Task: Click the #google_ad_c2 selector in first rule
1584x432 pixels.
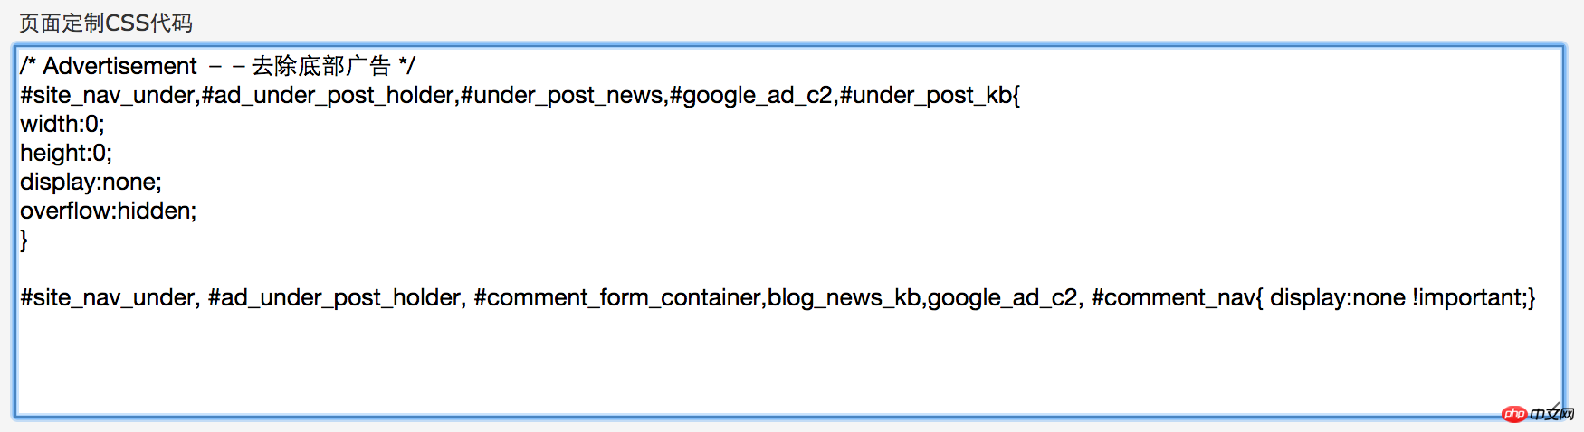Action: 751,95
